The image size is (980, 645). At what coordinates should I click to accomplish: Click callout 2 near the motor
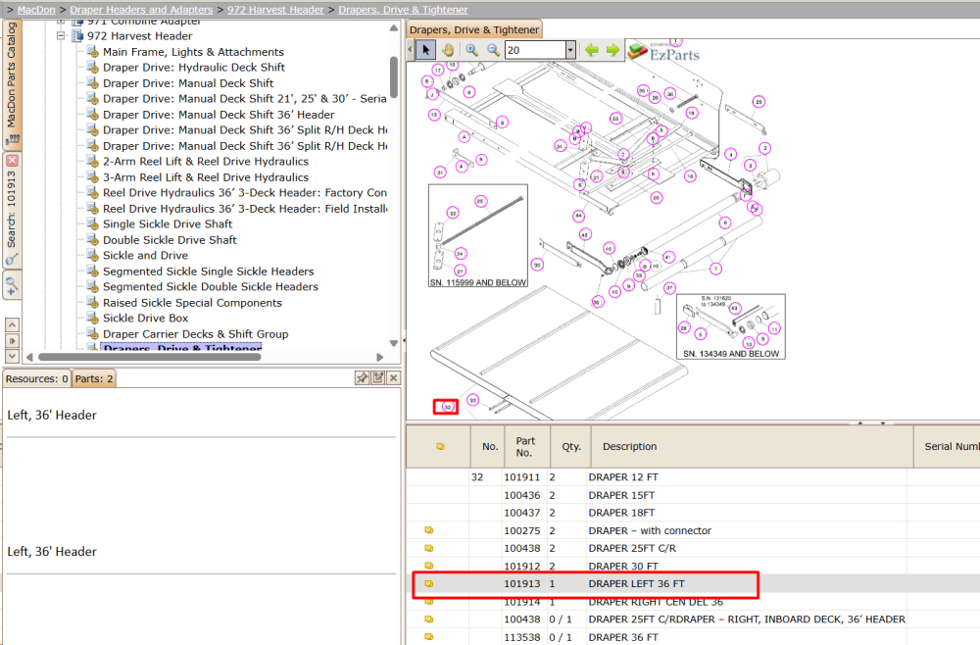pyautogui.click(x=765, y=148)
